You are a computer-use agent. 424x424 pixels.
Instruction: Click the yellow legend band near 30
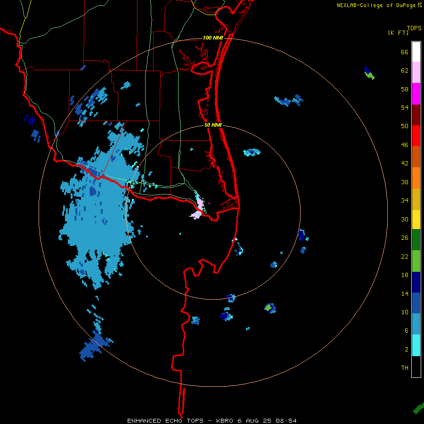point(416,220)
